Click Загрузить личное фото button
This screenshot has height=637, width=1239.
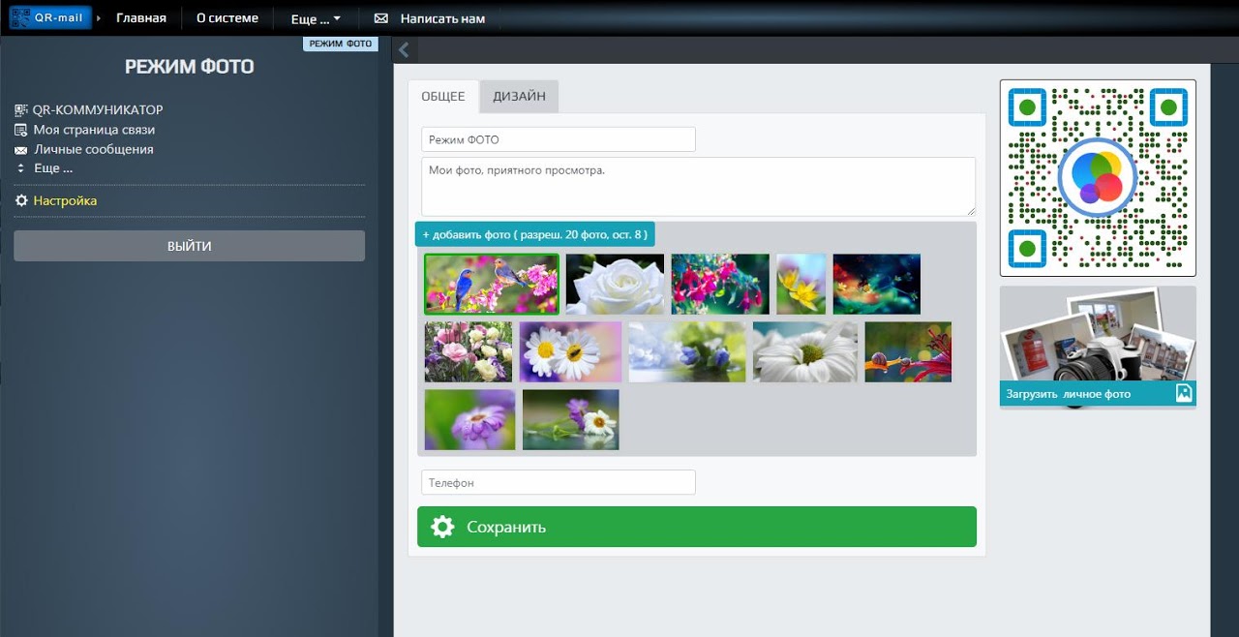click(1098, 393)
